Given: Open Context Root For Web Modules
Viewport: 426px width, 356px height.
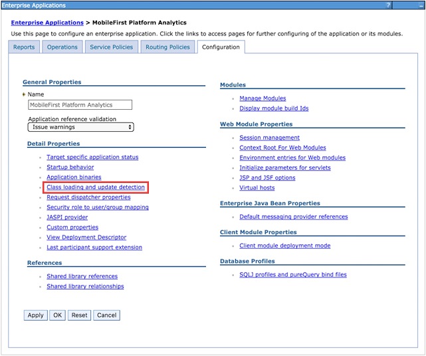Looking at the screenshot, I should point(282,148).
